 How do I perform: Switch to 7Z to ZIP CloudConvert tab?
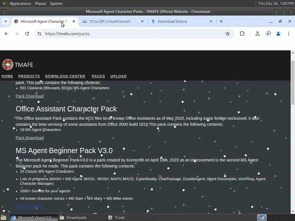point(113,21)
